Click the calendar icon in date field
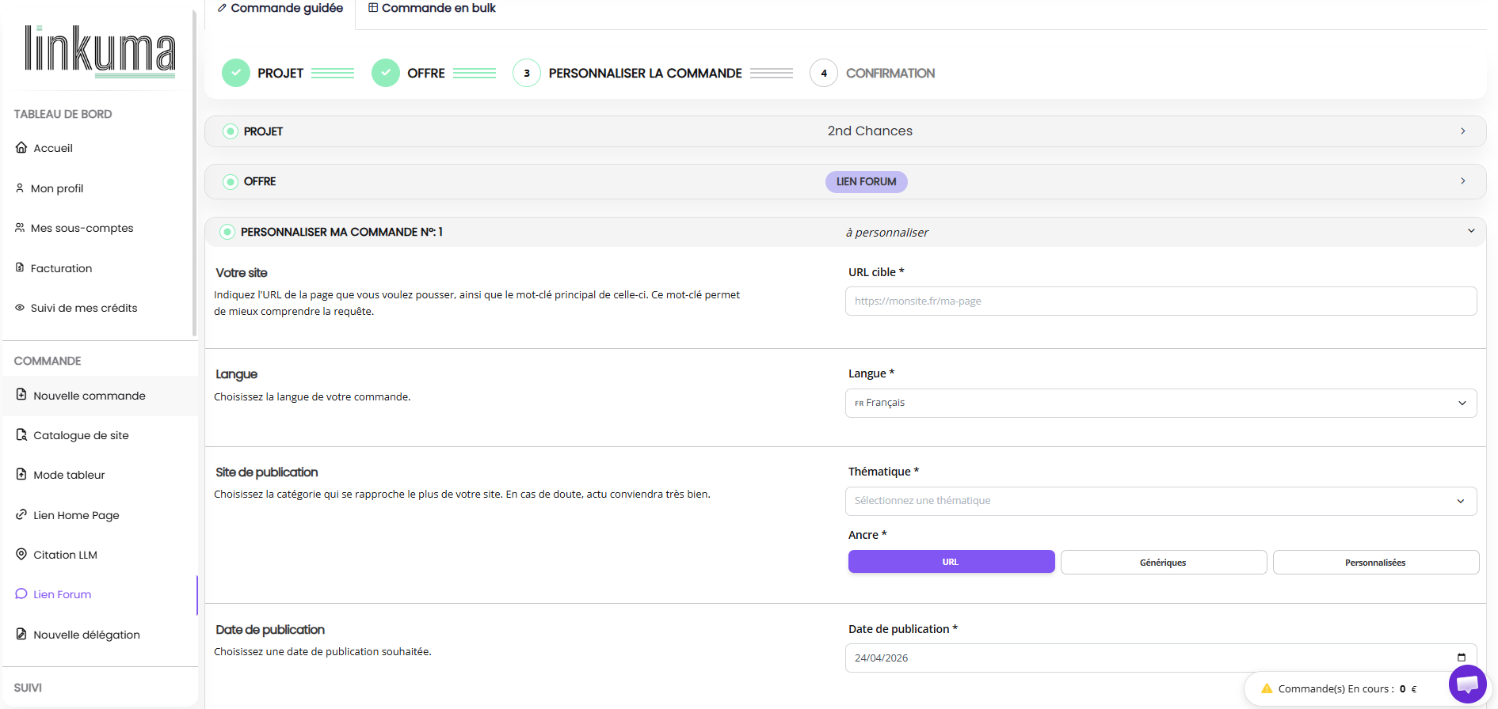This screenshot has height=709, width=1498. click(x=1461, y=658)
